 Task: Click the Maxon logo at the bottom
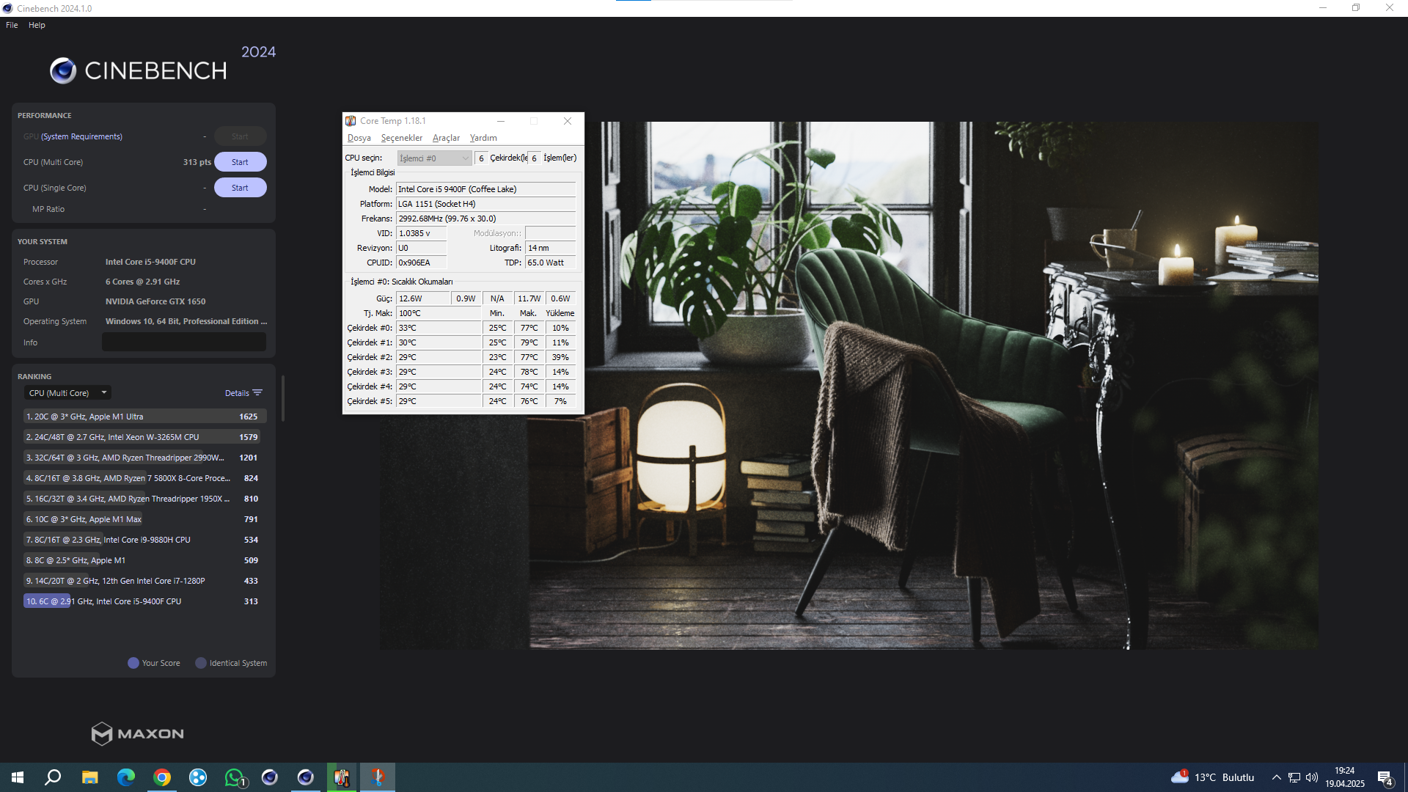pos(137,733)
